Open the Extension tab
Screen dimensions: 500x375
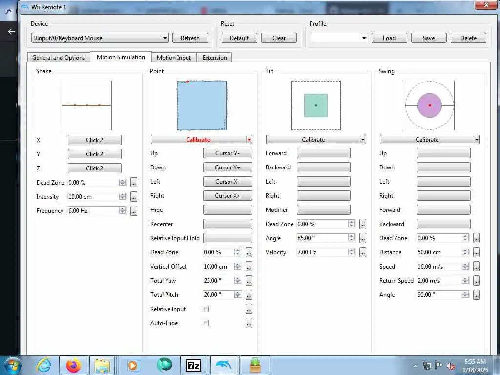tap(215, 58)
